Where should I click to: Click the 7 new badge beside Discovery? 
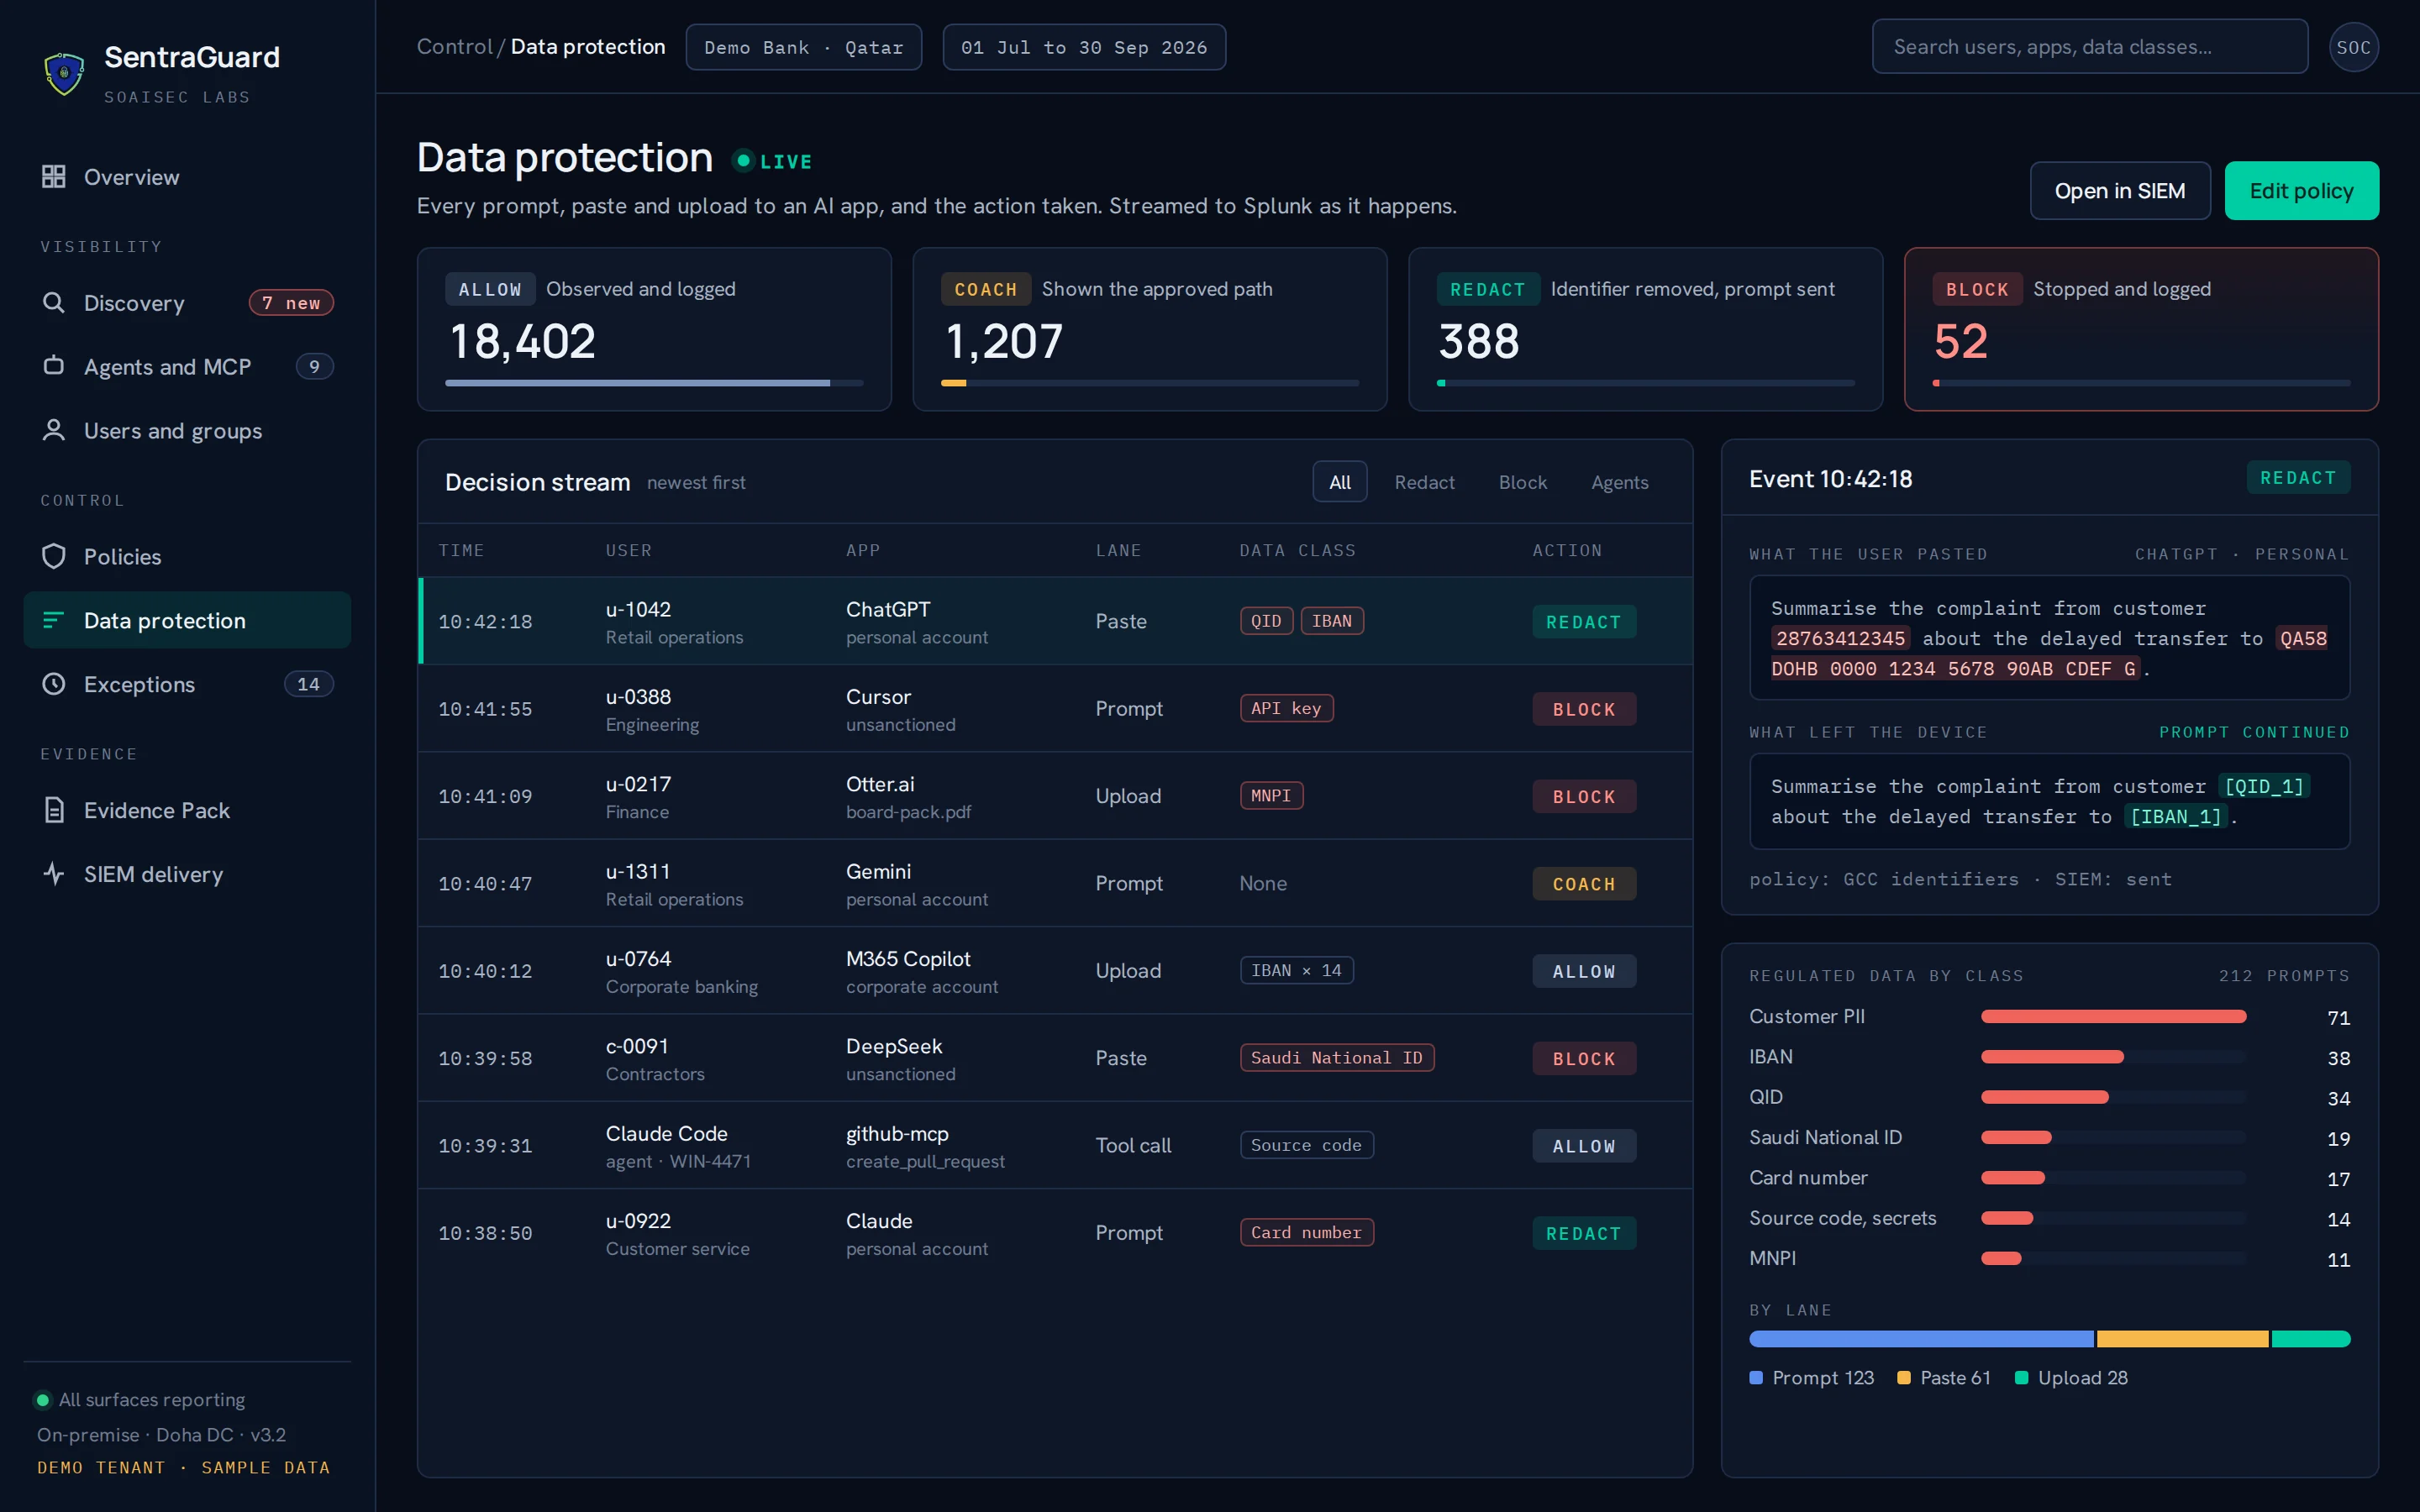(x=291, y=303)
